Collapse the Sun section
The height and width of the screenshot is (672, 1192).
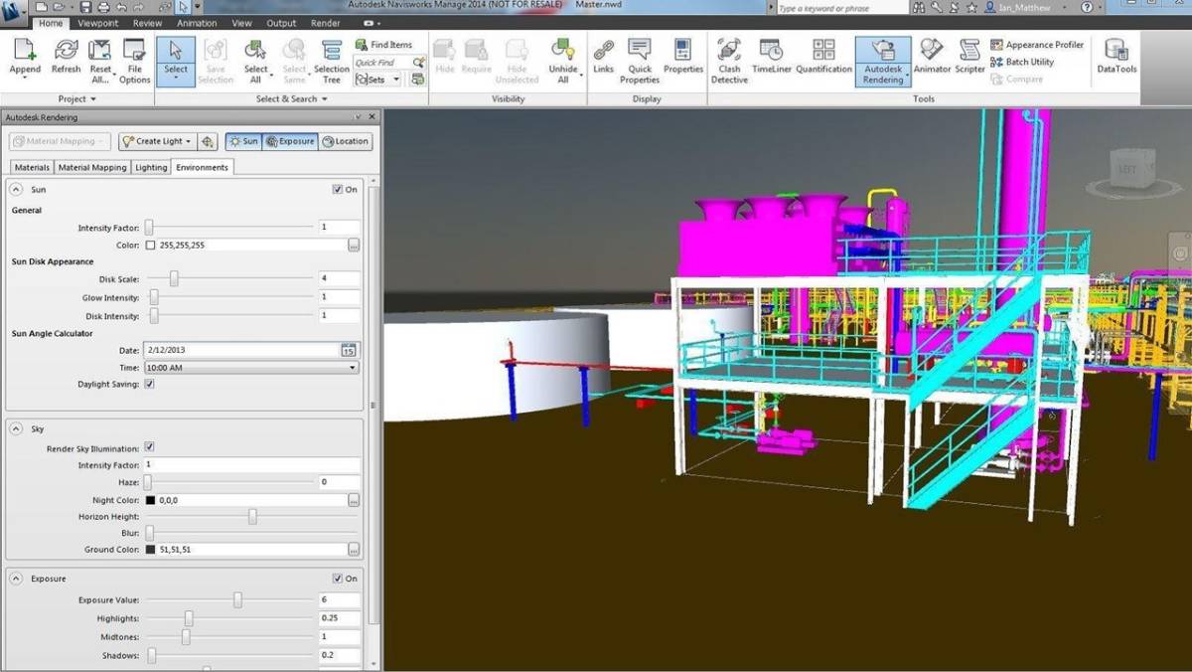(x=17, y=189)
